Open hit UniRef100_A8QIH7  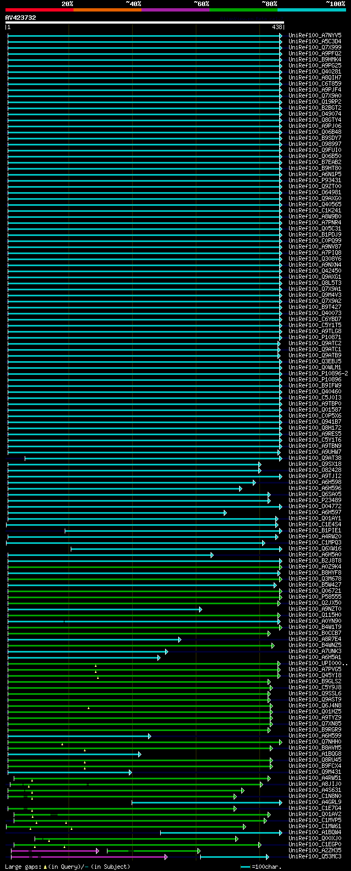pyautogui.click(x=315, y=77)
